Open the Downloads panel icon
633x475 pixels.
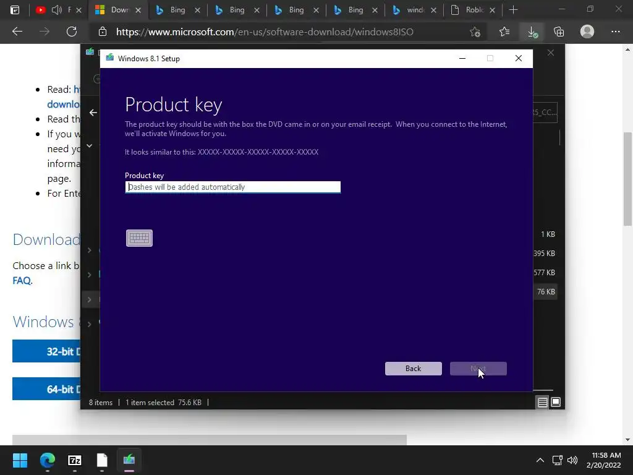point(532,32)
